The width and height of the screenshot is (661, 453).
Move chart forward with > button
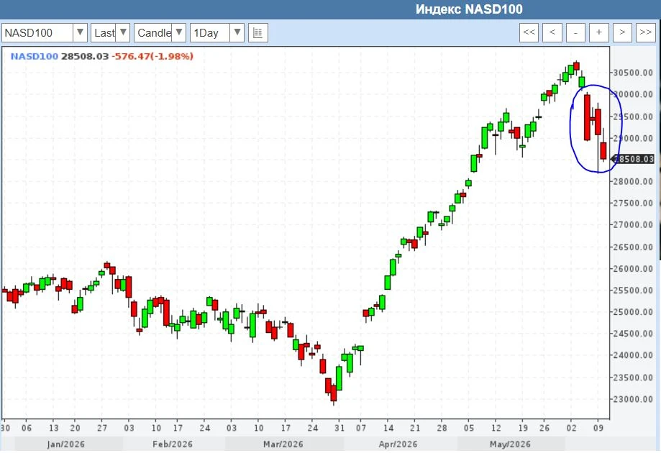click(621, 32)
